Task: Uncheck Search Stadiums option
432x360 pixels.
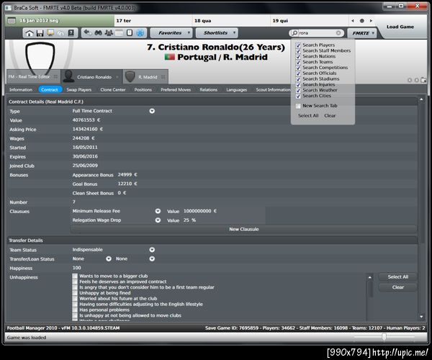Action: click(x=298, y=79)
